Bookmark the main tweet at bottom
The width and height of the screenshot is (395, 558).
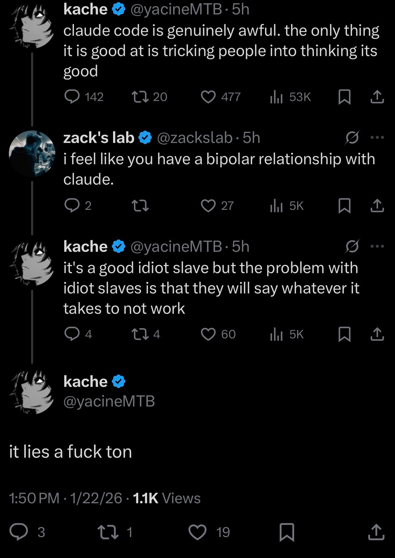pyautogui.click(x=287, y=532)
